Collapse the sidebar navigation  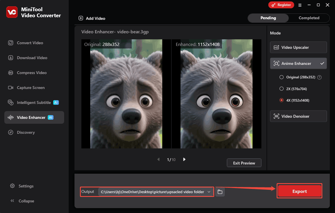click(x=26, y=201)
